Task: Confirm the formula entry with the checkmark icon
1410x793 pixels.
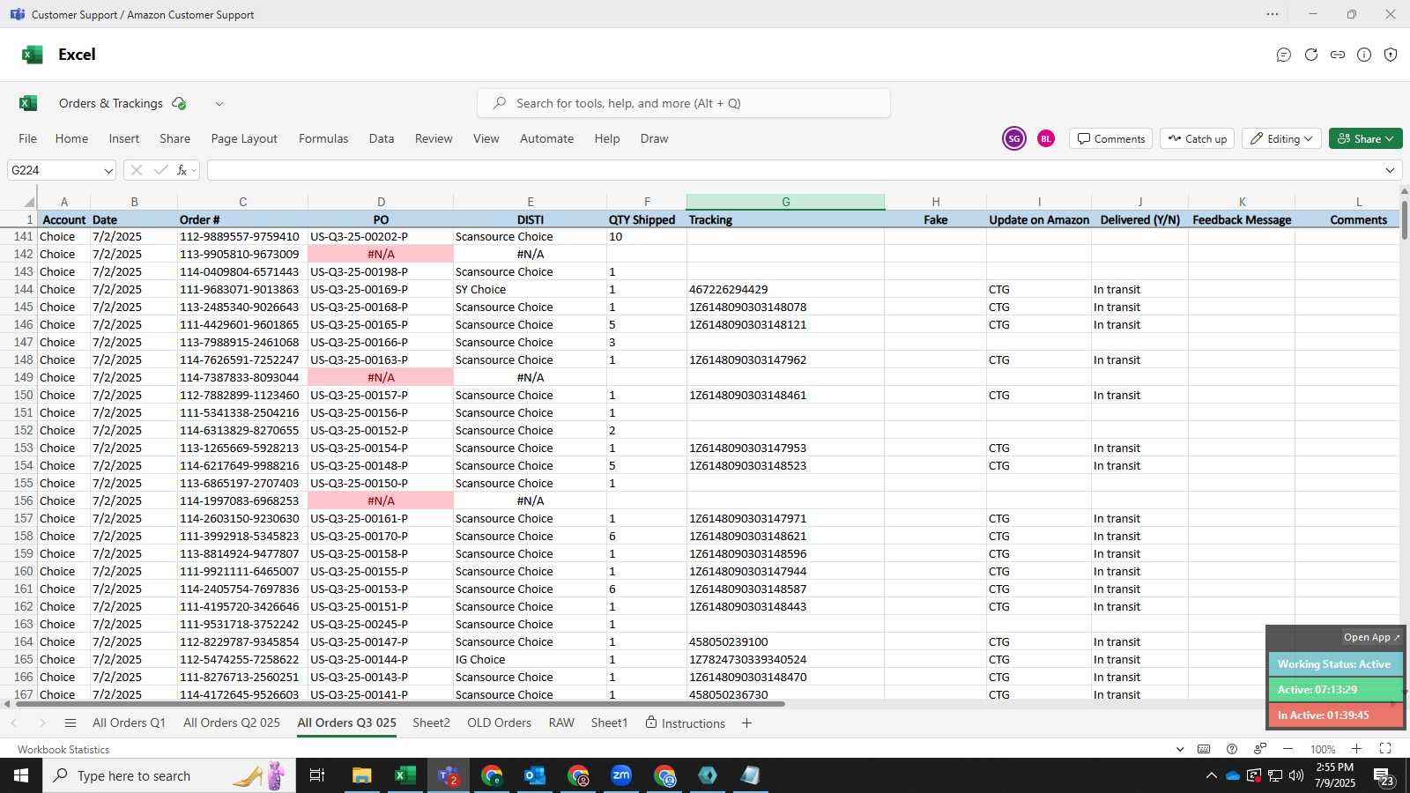Action: point(160,170)
